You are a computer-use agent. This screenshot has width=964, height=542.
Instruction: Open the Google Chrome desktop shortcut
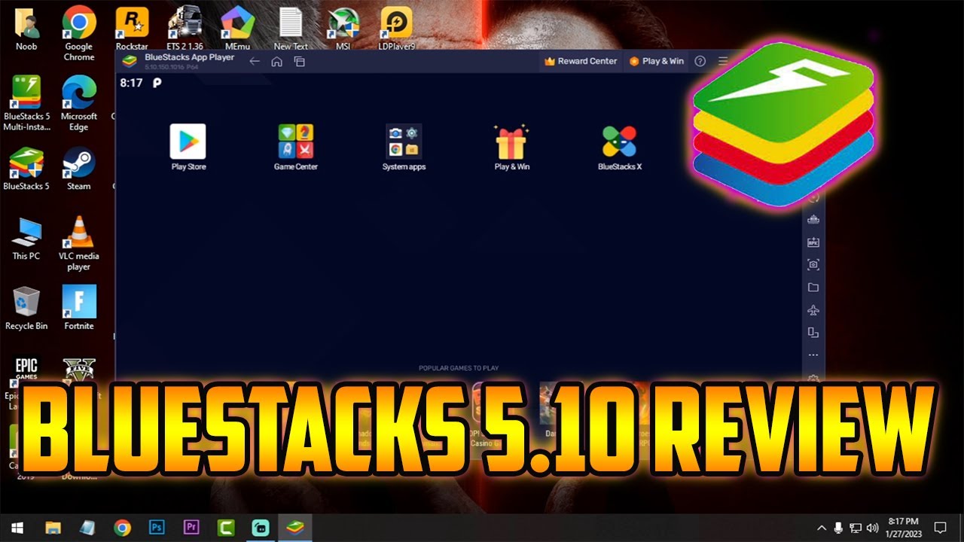78,33
